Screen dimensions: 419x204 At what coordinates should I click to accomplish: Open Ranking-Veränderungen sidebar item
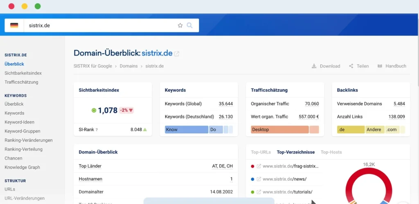(29, 140)
